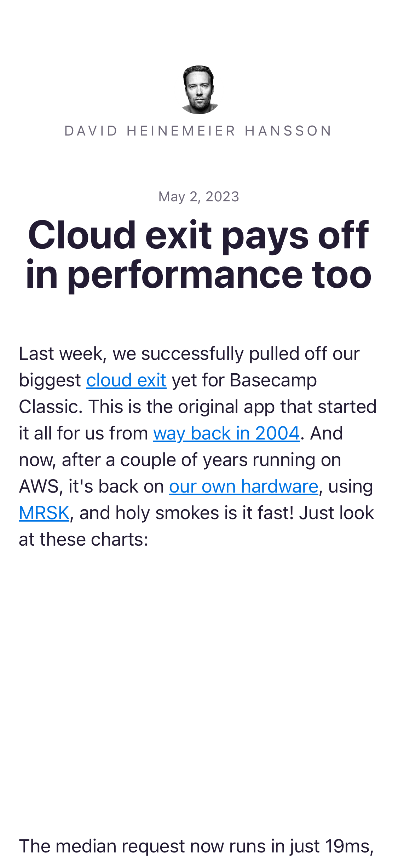Click the word "Classic." in the paragraph

(51, 407)
